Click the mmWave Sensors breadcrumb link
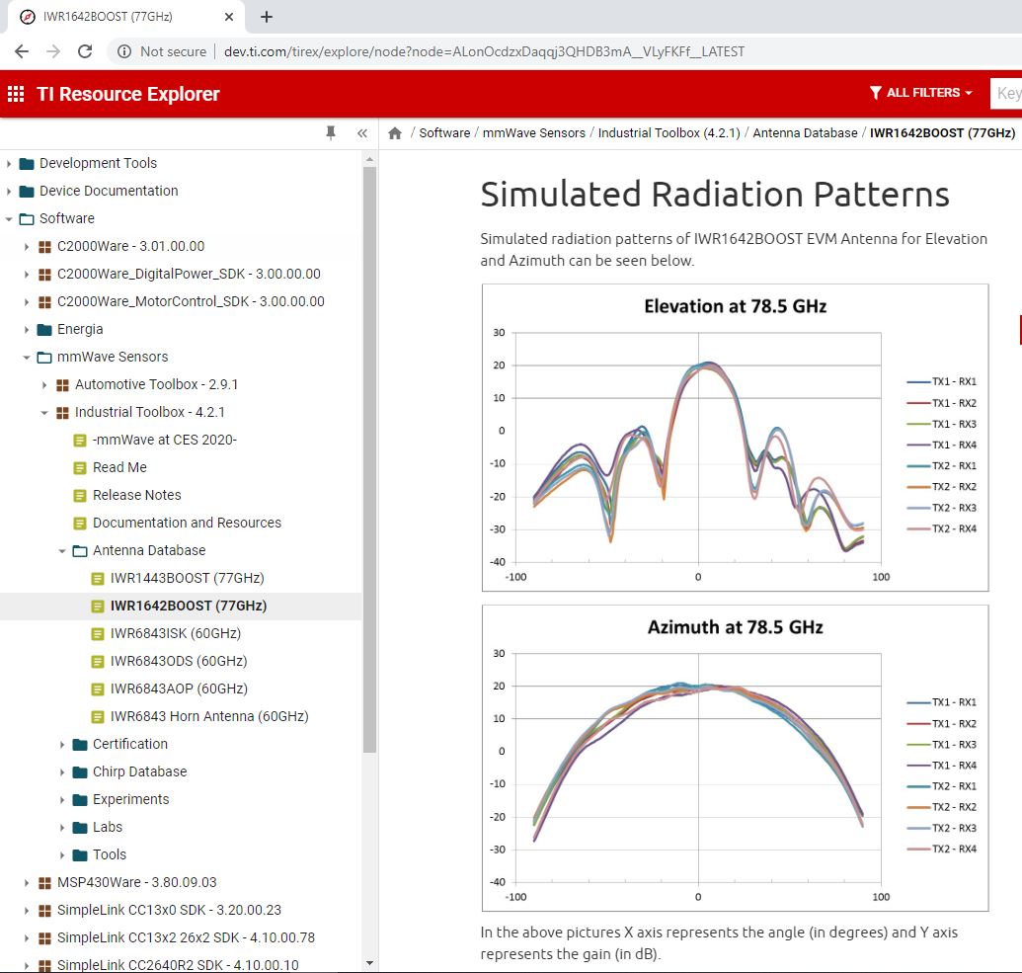This screenshot has height=973, width=1022. (x=534, y=133)
